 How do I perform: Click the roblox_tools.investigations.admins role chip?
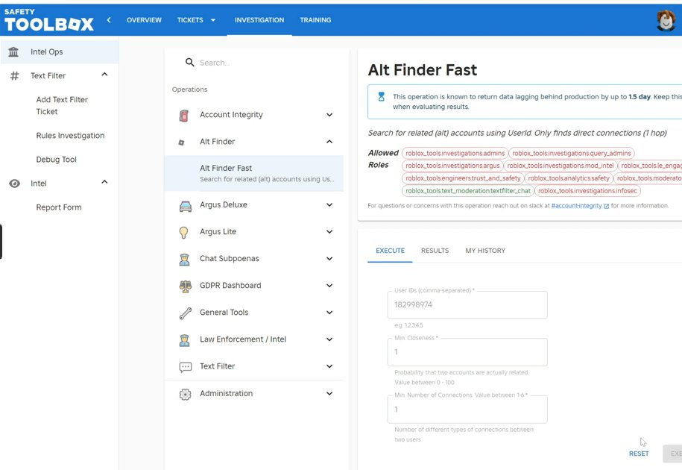(x=455, y=153)
